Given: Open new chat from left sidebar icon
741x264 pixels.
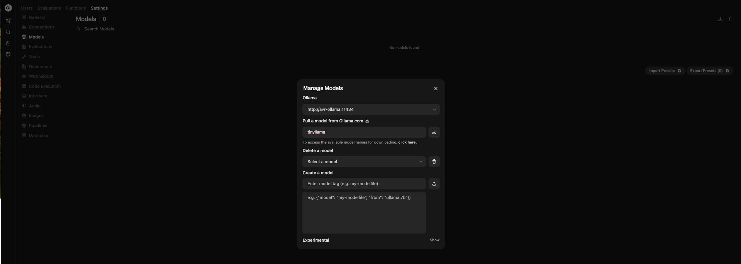Looking at the screenshot, I should [x=8, y=21].
